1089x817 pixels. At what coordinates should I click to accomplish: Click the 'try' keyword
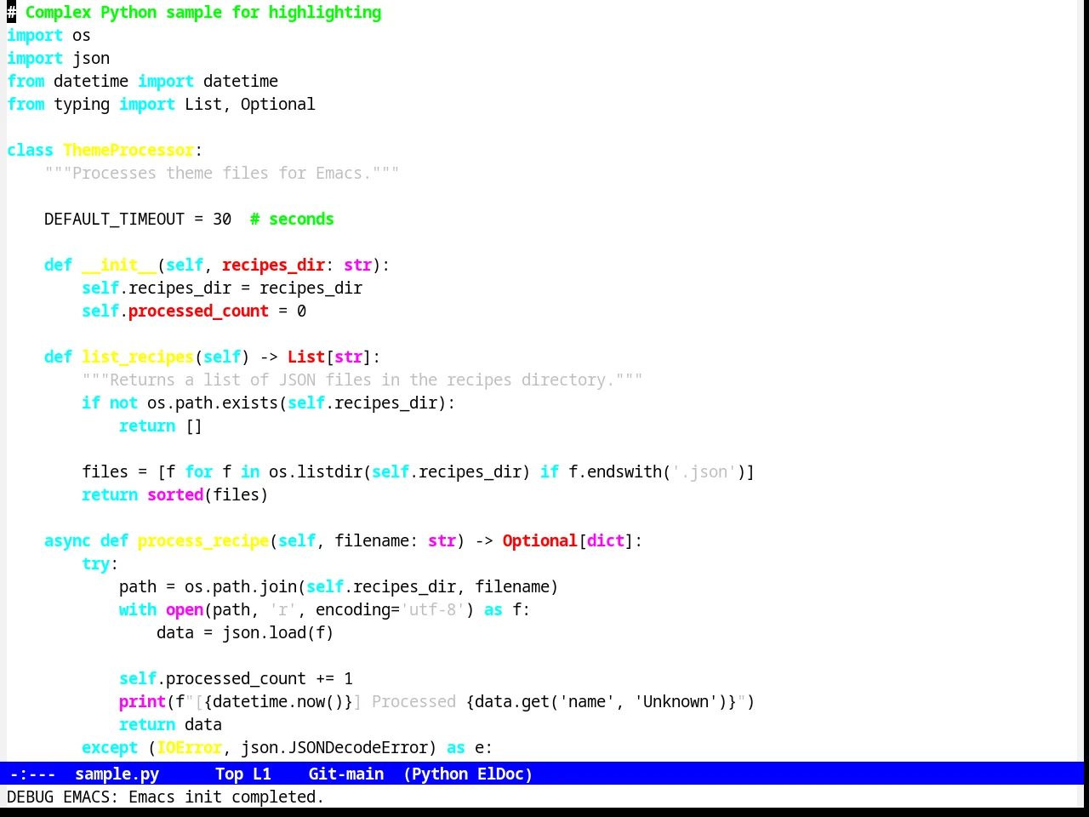95,563
